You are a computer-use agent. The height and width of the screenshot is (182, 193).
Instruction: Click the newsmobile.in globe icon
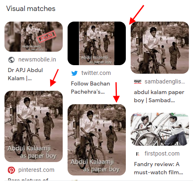(11, 60)
